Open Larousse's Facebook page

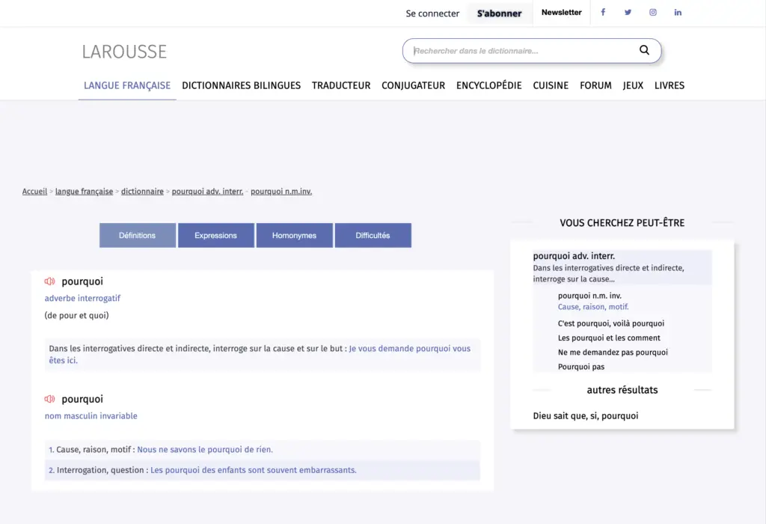pyautogui.click(x=603, y=12)
